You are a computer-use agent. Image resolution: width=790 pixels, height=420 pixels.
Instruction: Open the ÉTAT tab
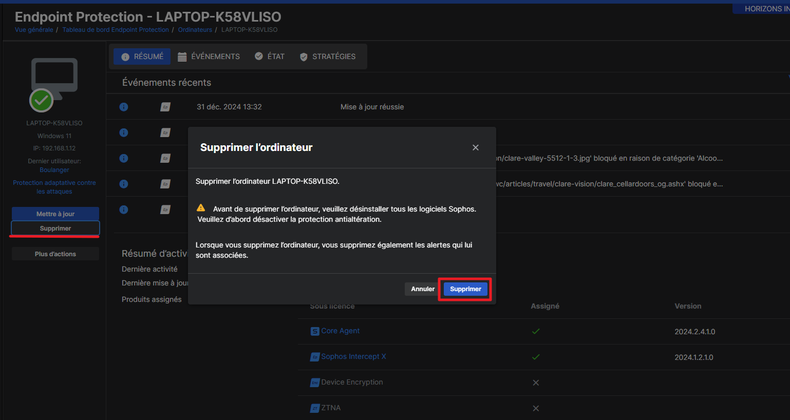[x=270, y=56]
